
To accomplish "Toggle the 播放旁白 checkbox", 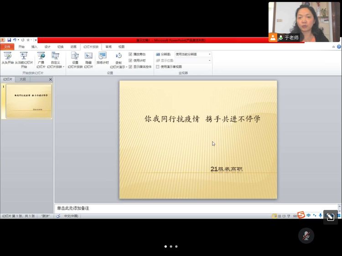I will point(130,54).
